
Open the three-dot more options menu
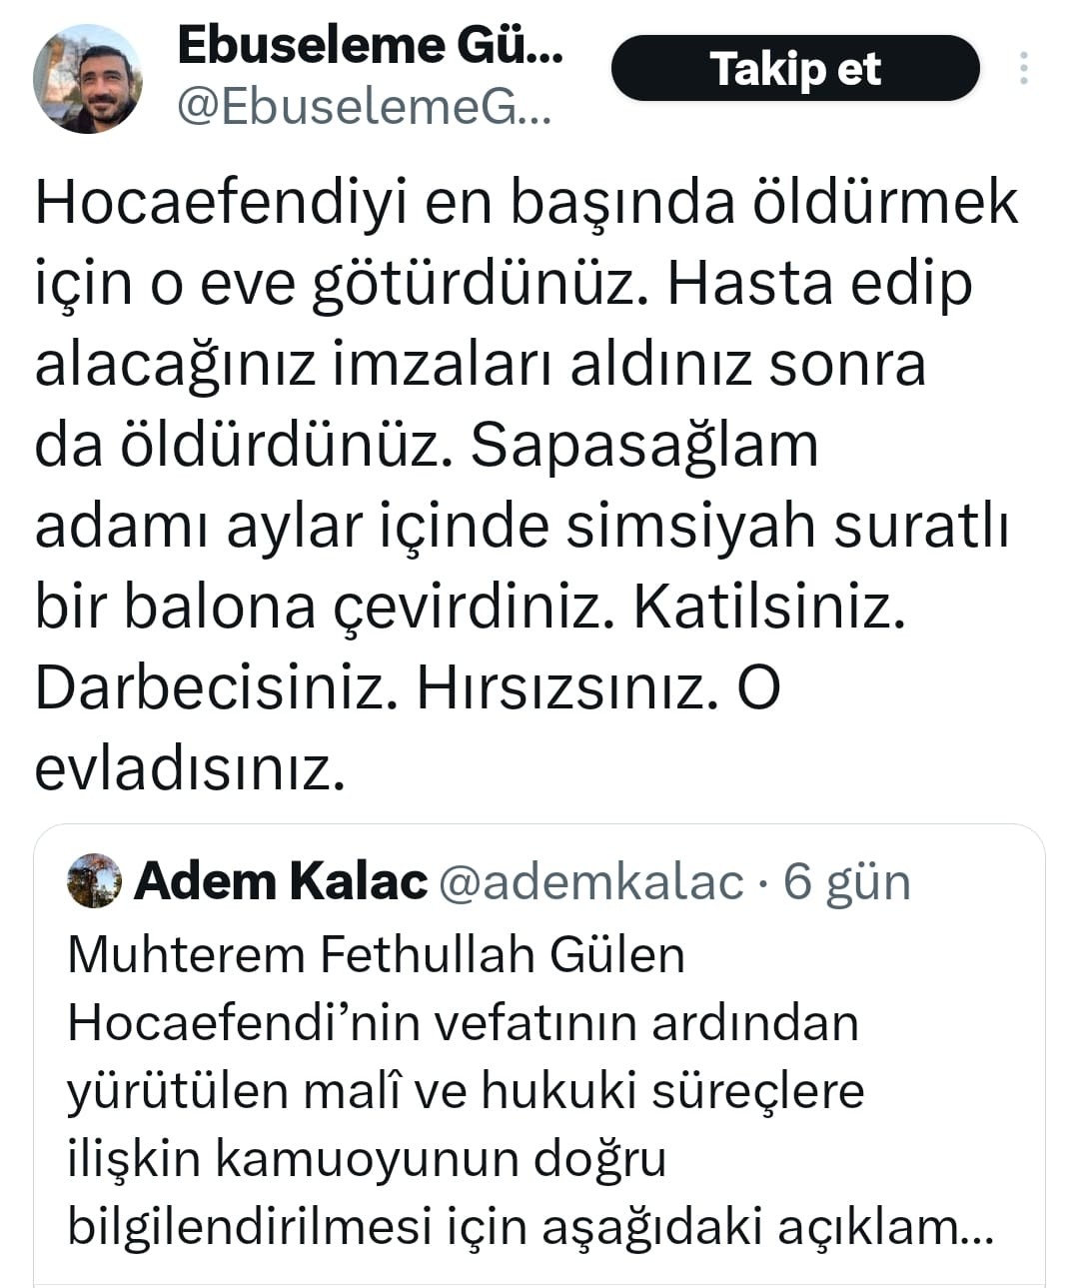[x=1023, y=68]
